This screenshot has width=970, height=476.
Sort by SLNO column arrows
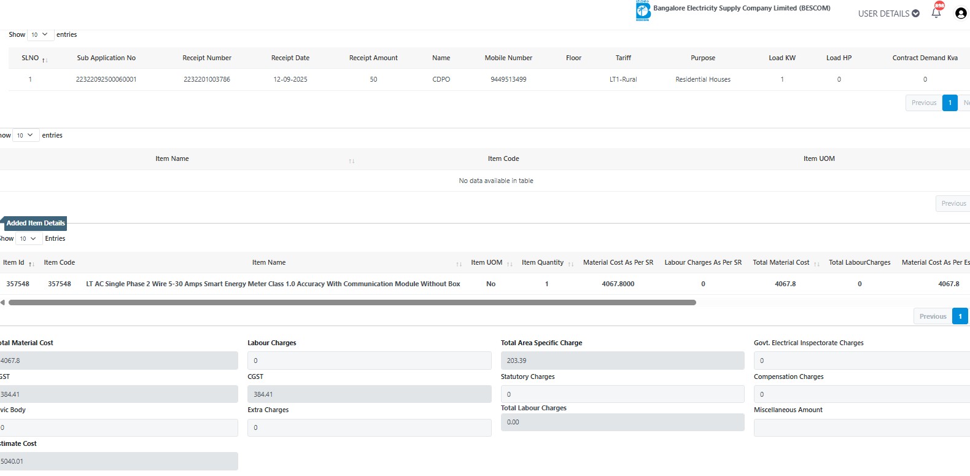pyautogui.click(x=45, y=60)
